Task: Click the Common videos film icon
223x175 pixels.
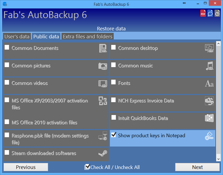Action: point(103,84)
